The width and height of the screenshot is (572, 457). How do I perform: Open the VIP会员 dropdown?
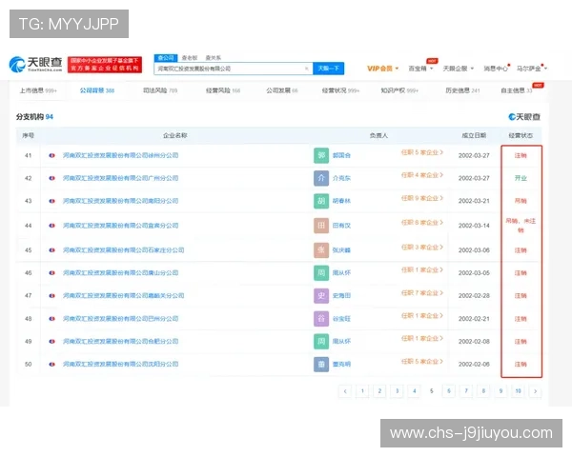click(382, 69)
